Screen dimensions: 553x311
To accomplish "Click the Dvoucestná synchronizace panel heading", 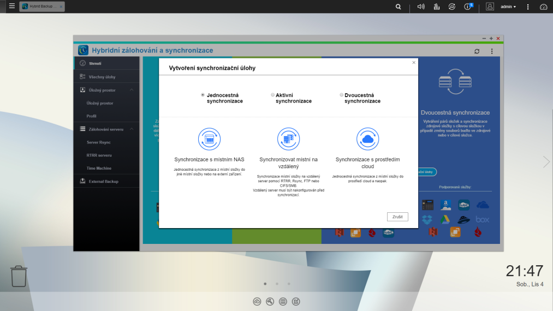I will pos(455,112).
